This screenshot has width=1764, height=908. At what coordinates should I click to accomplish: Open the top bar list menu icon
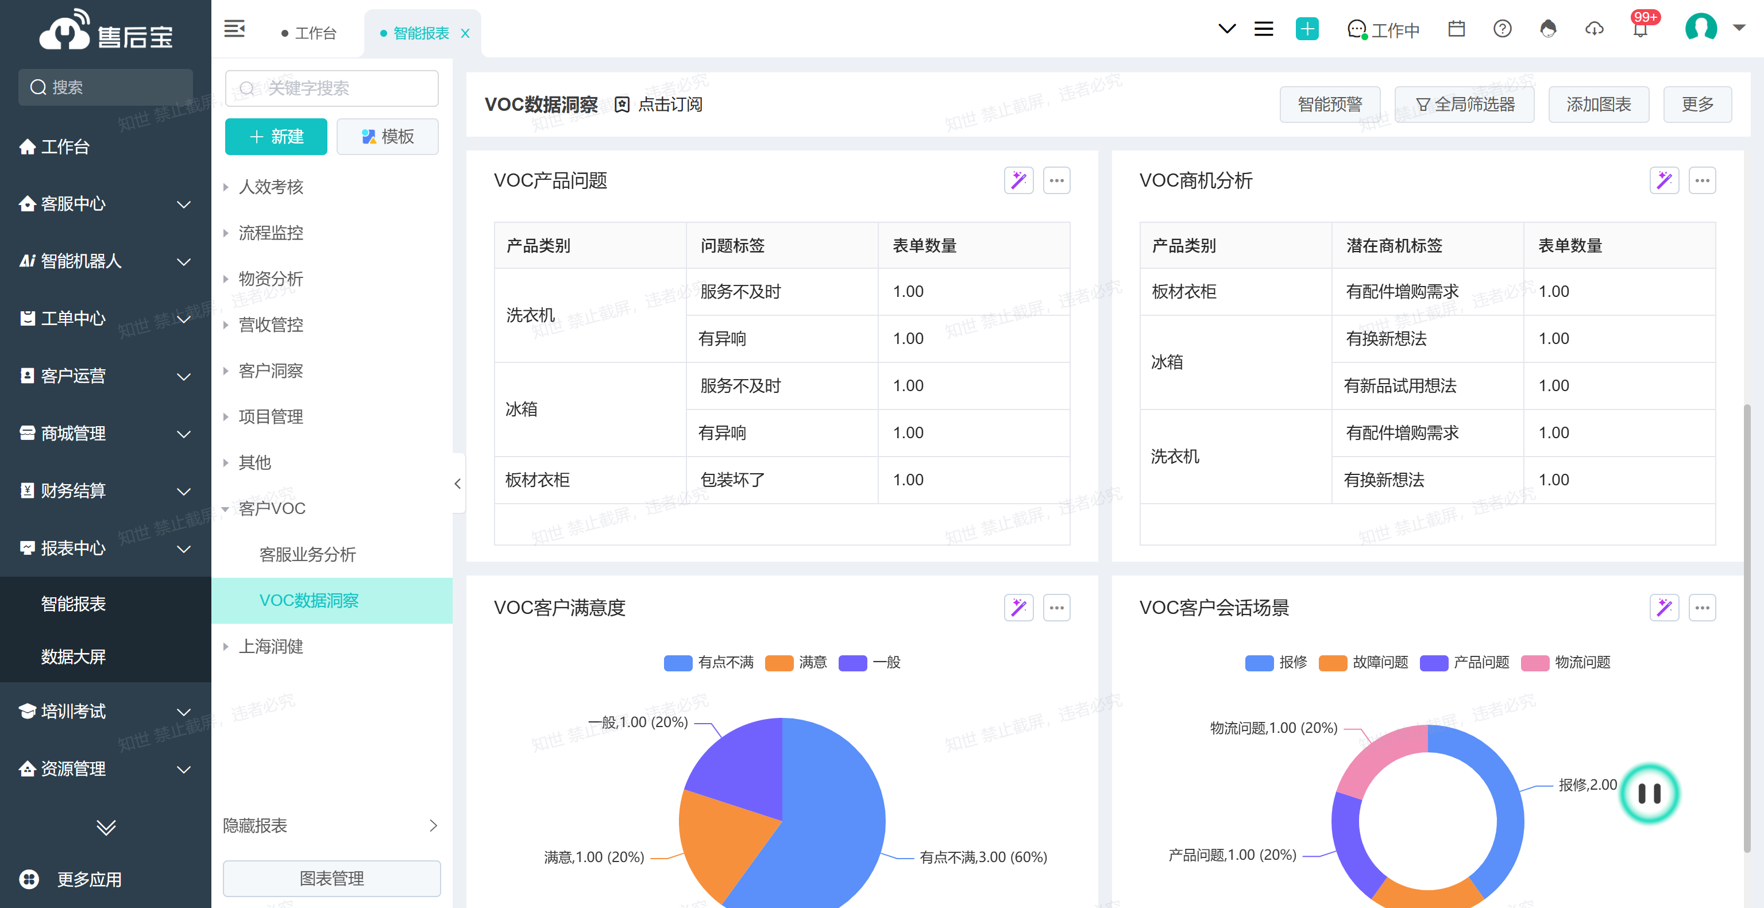[x=1264, y=29]
